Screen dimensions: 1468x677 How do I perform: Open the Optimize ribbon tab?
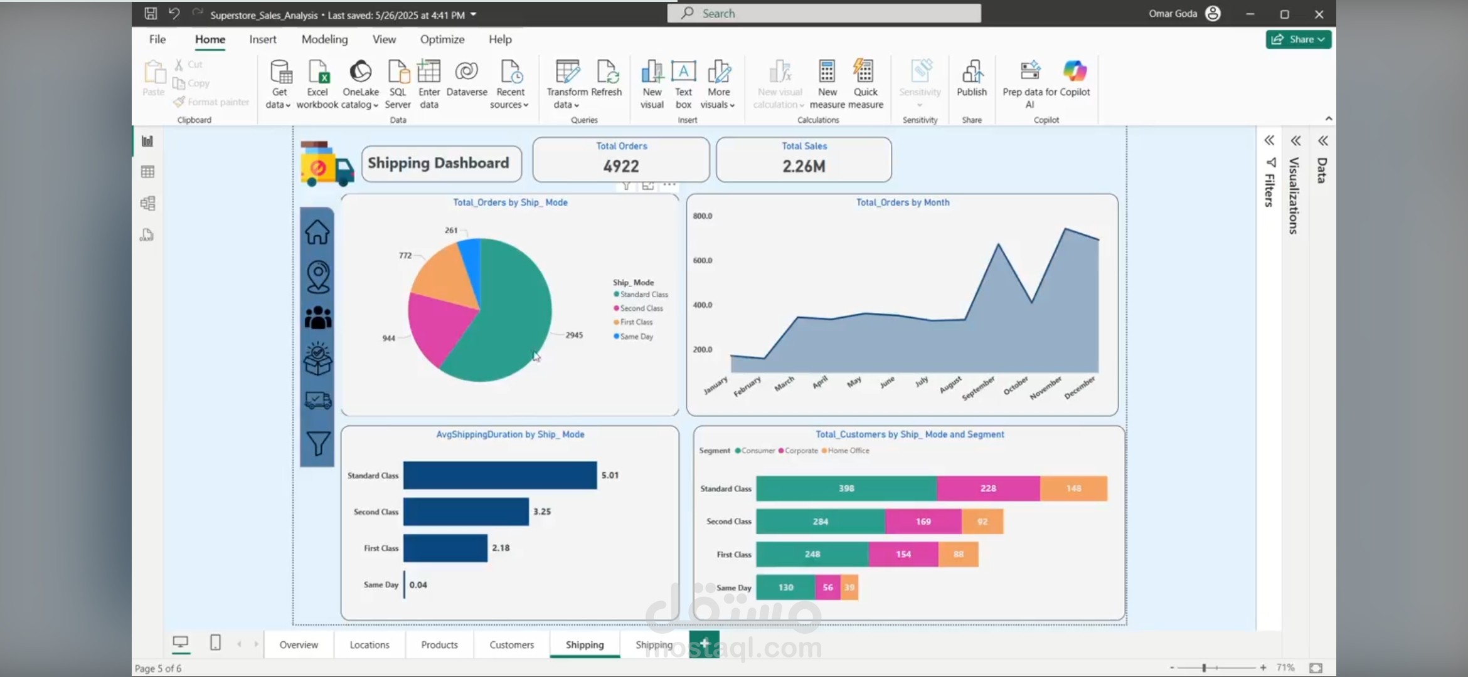click(x=442, y=39)
